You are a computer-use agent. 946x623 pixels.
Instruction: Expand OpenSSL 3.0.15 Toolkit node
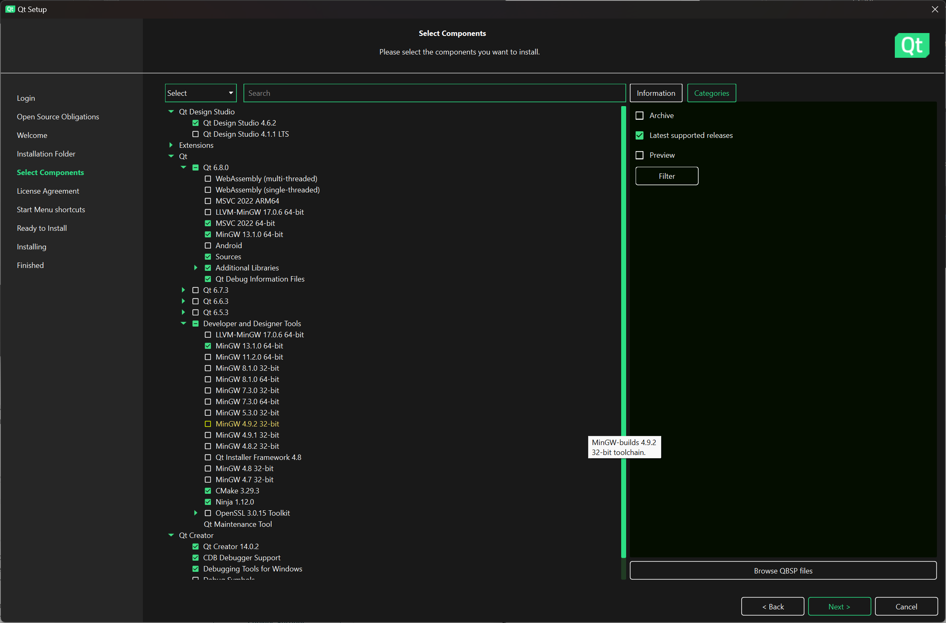(x=196, y=513)
